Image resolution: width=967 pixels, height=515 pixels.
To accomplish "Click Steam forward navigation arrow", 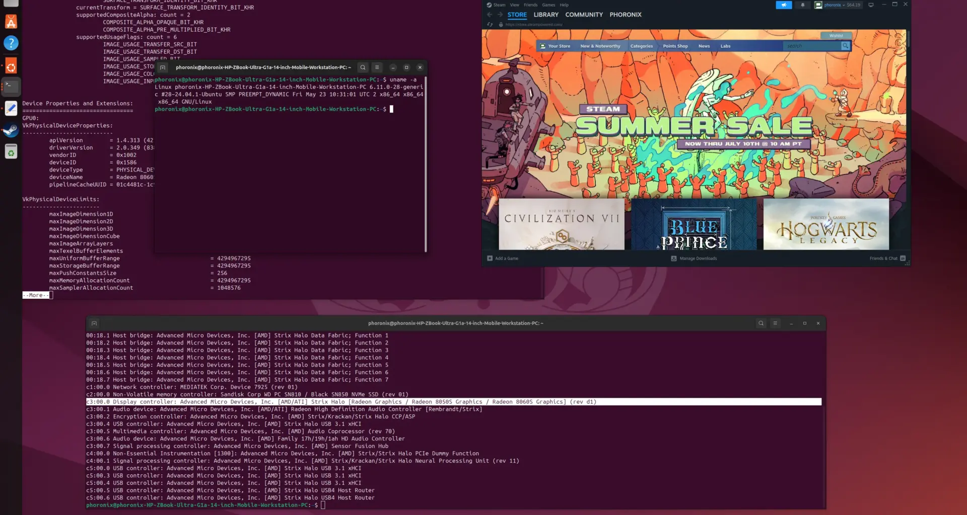I will click(x=500, y=15).
